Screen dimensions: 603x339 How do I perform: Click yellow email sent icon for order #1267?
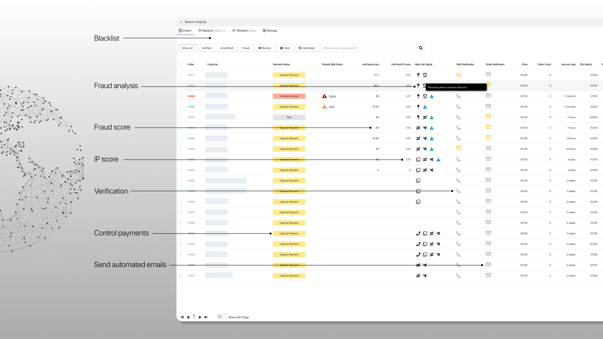pyautogui.click(x=488, y=116)
